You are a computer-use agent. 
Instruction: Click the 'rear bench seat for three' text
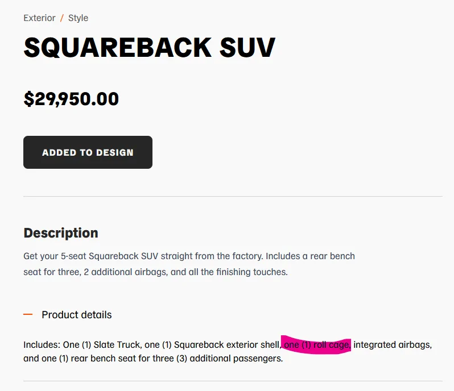tap(122, 358)
